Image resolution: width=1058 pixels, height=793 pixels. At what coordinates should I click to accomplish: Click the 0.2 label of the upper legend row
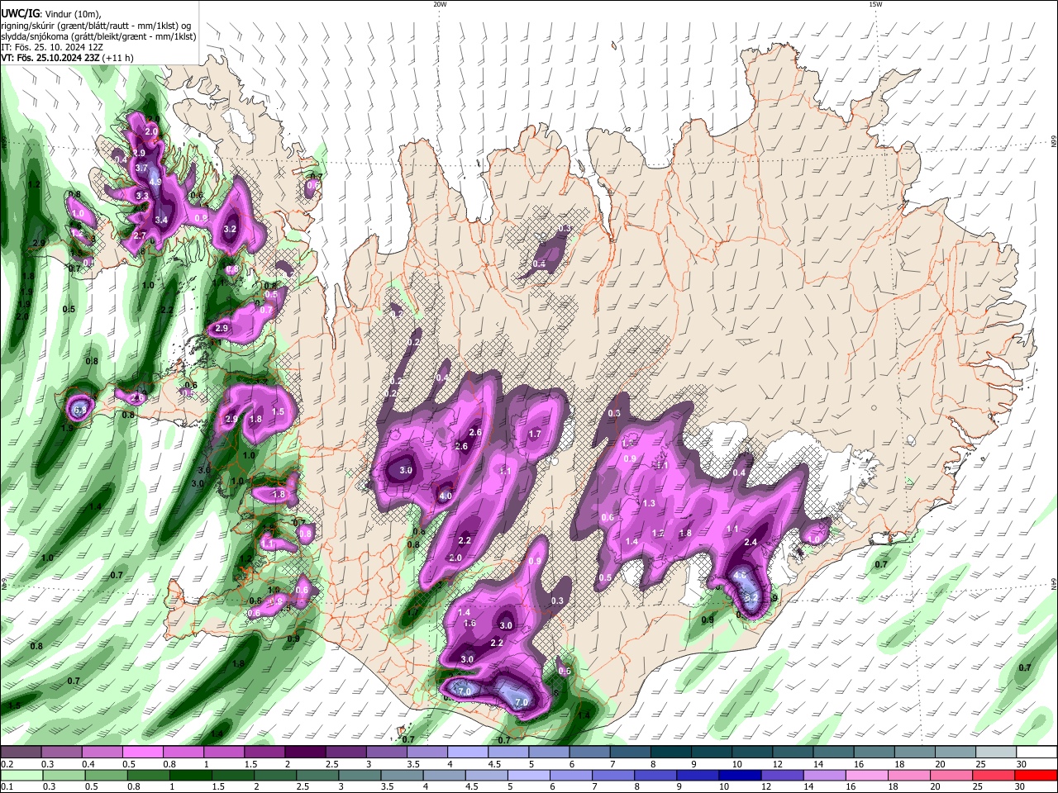pos(8,764)
